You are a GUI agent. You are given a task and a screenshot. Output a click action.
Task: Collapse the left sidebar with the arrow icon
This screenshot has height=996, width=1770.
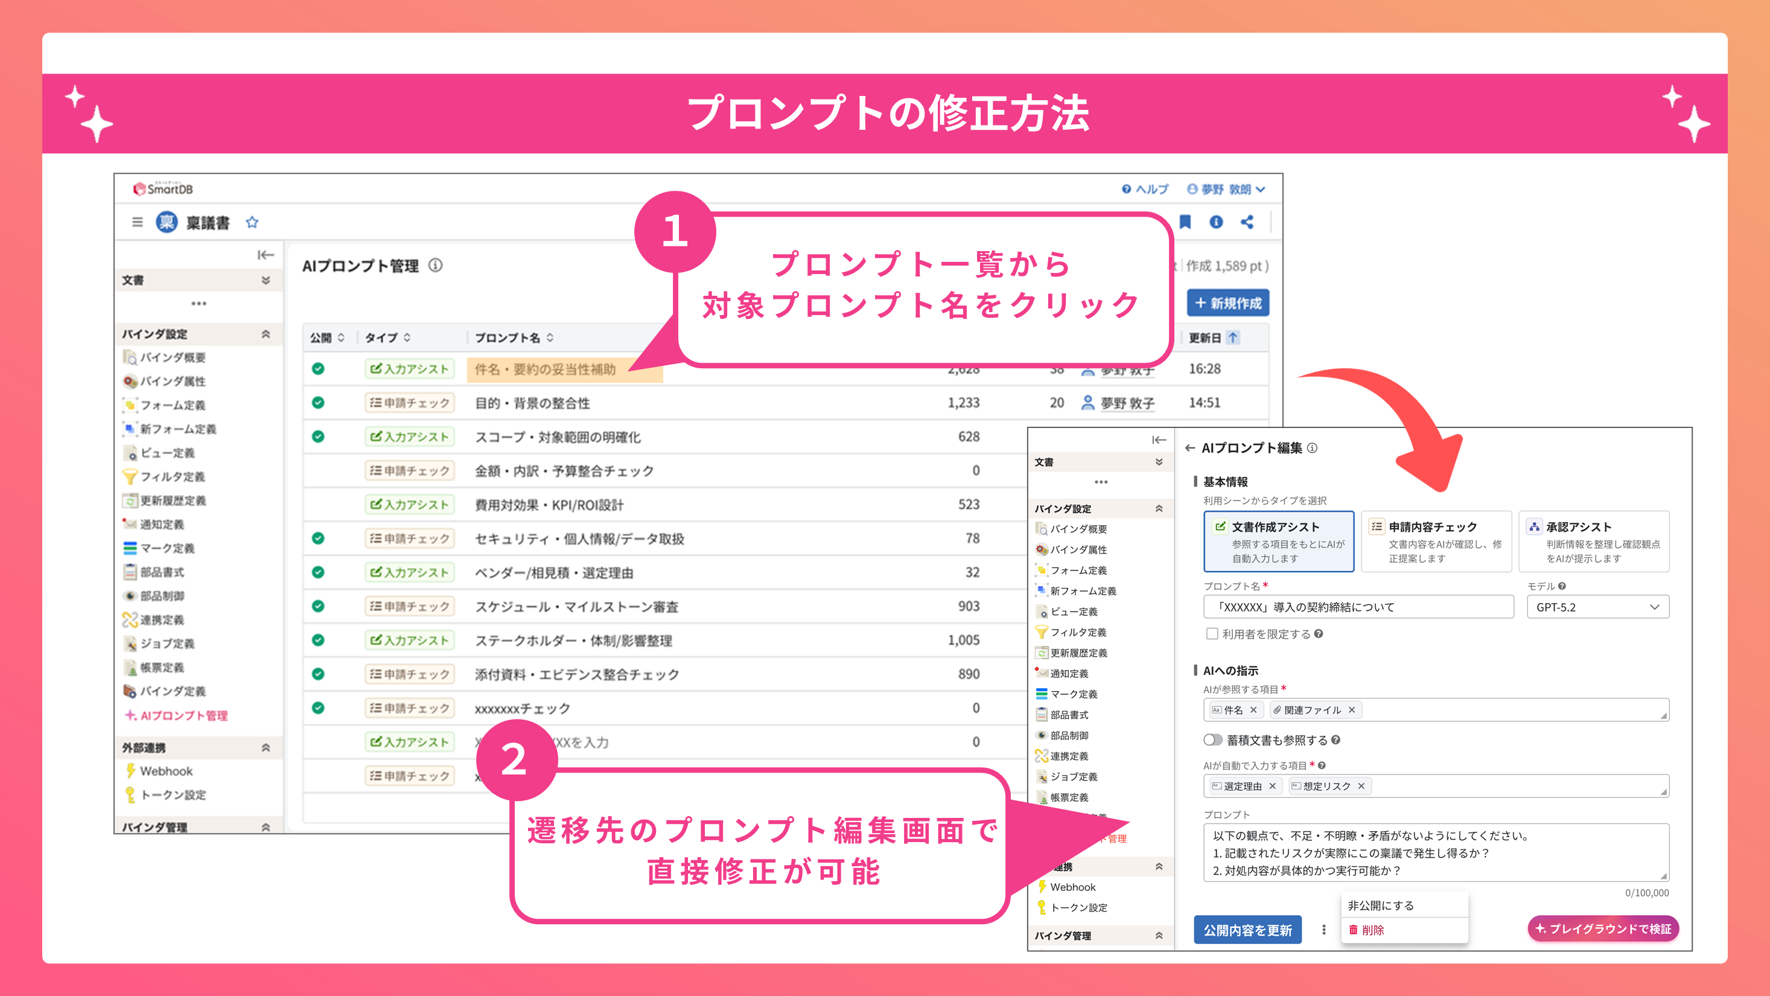click(266, 255)
